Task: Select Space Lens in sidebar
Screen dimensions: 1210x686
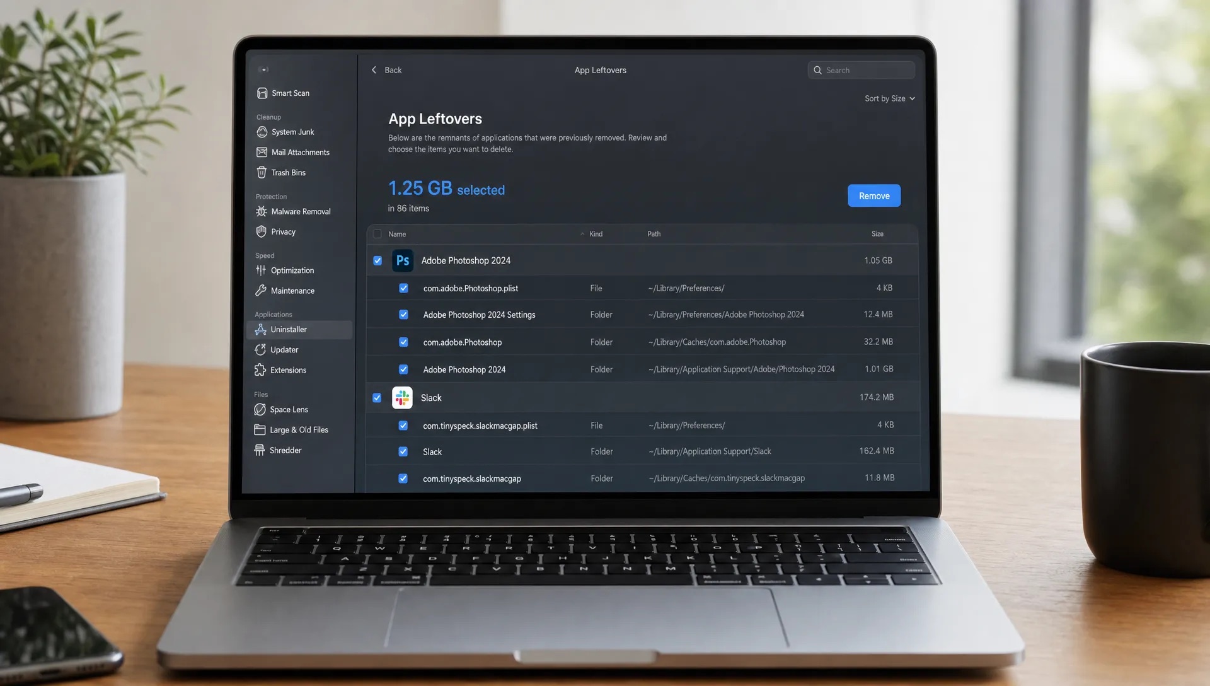Action: pyautogui.click(x=289, y=409)
